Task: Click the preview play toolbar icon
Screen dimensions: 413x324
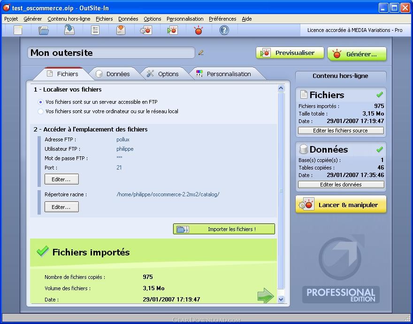Action: coord(172,30)
